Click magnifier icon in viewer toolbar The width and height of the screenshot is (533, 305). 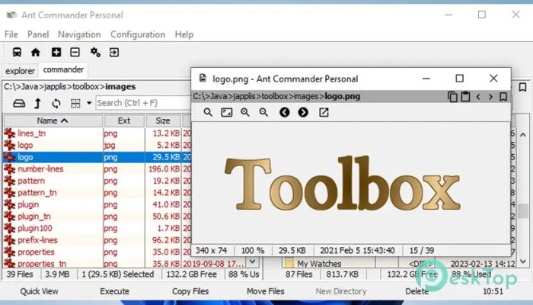[208, 112]
